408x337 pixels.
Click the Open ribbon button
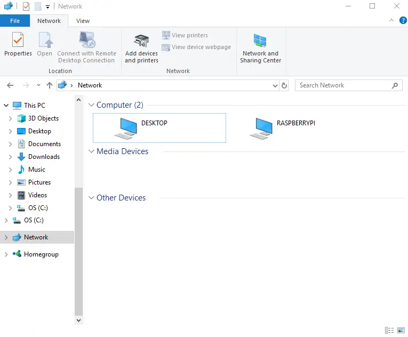44,44
